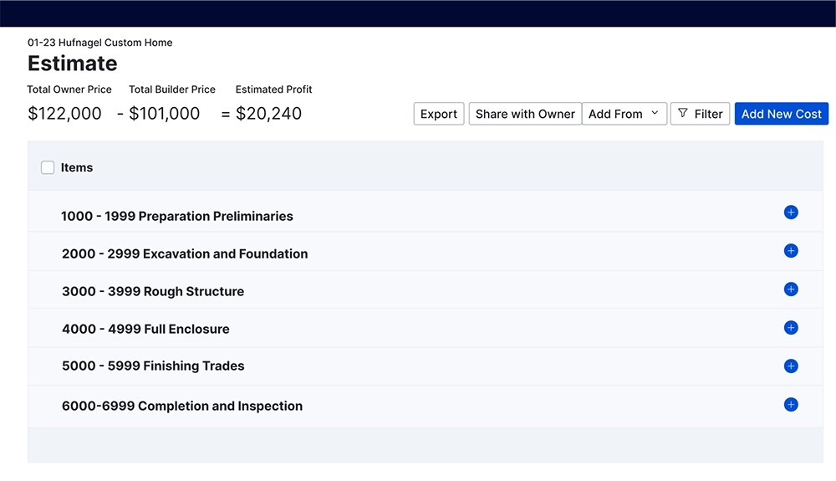The height and width of the screenshot is (481, 836).
Task: Expand 2000 - 2999 Excavation and Foundation row
Action: [425, 251]
